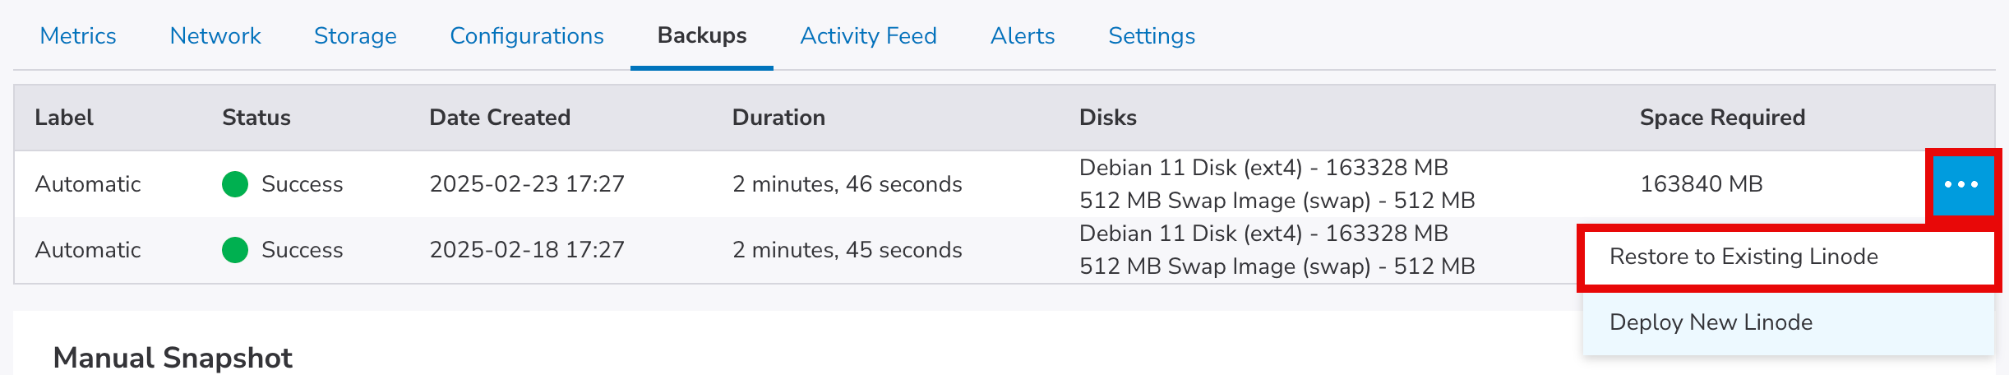Click green status dot for 2025-02-23 backup
2009x375 pixels.
click(235, 184)
